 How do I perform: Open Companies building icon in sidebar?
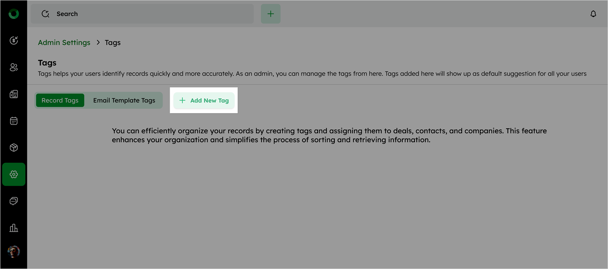[x=14, y=94]
